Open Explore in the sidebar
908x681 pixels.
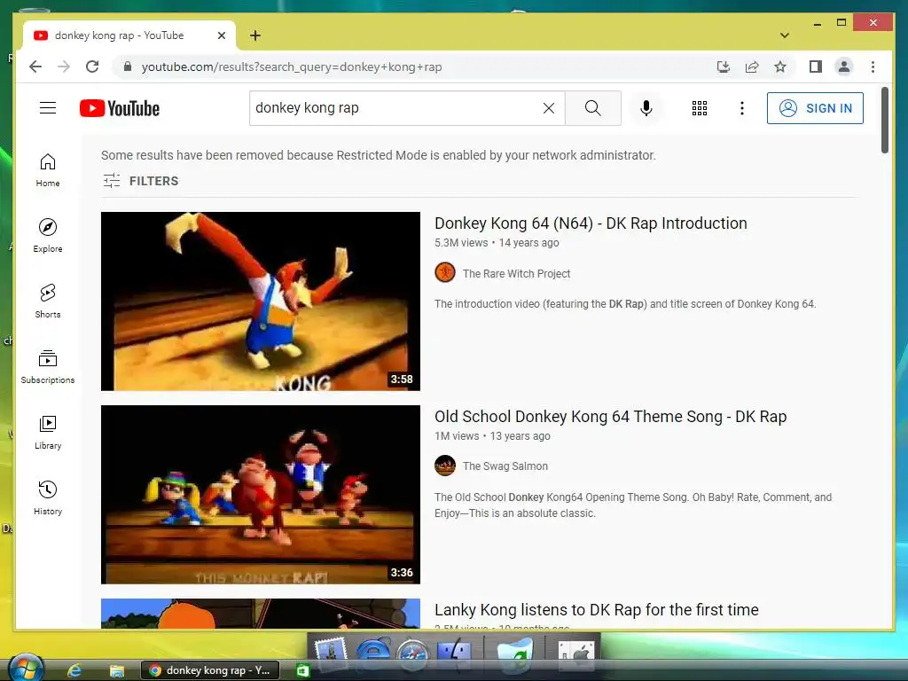tap(48, 236)
